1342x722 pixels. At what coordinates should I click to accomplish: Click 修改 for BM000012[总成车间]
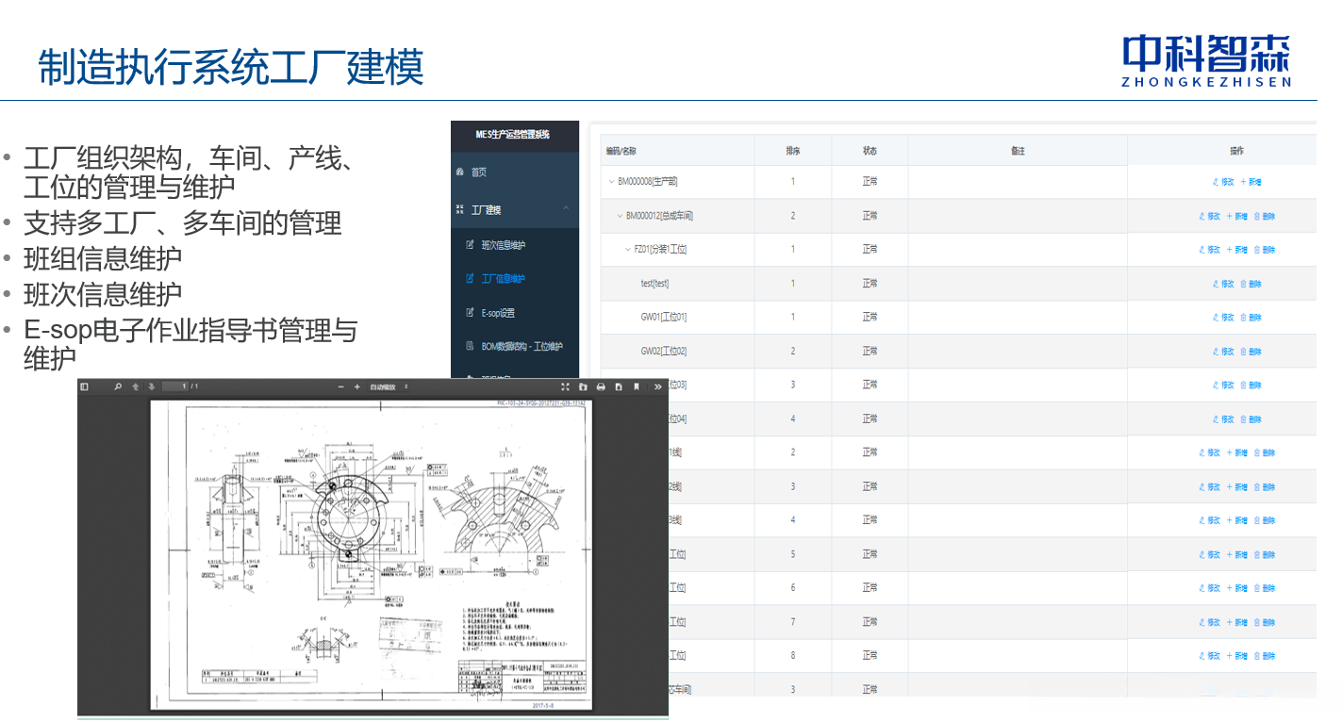[1210, 216]
